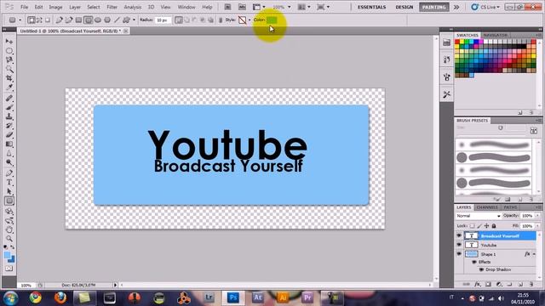Screen dimensions: 545x306
Task: Open the Layer menu
Action: pyautogui.click(x=75, y=7)
